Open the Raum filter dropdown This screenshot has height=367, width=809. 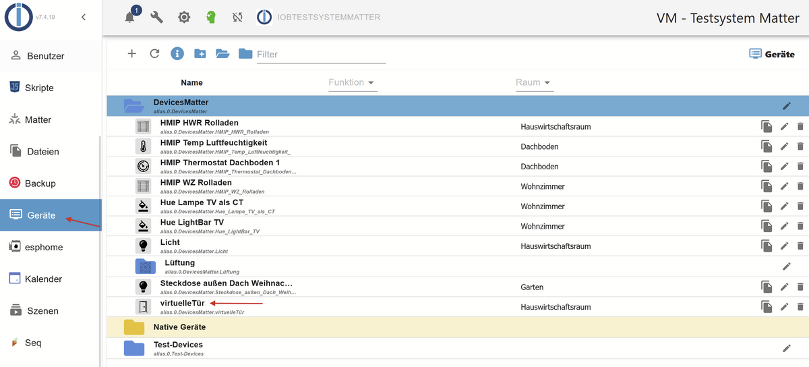coord(533,82)
